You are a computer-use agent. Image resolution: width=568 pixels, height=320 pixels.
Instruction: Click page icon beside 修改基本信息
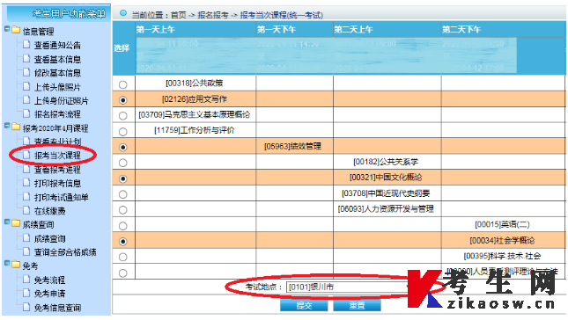coord(26,72)
